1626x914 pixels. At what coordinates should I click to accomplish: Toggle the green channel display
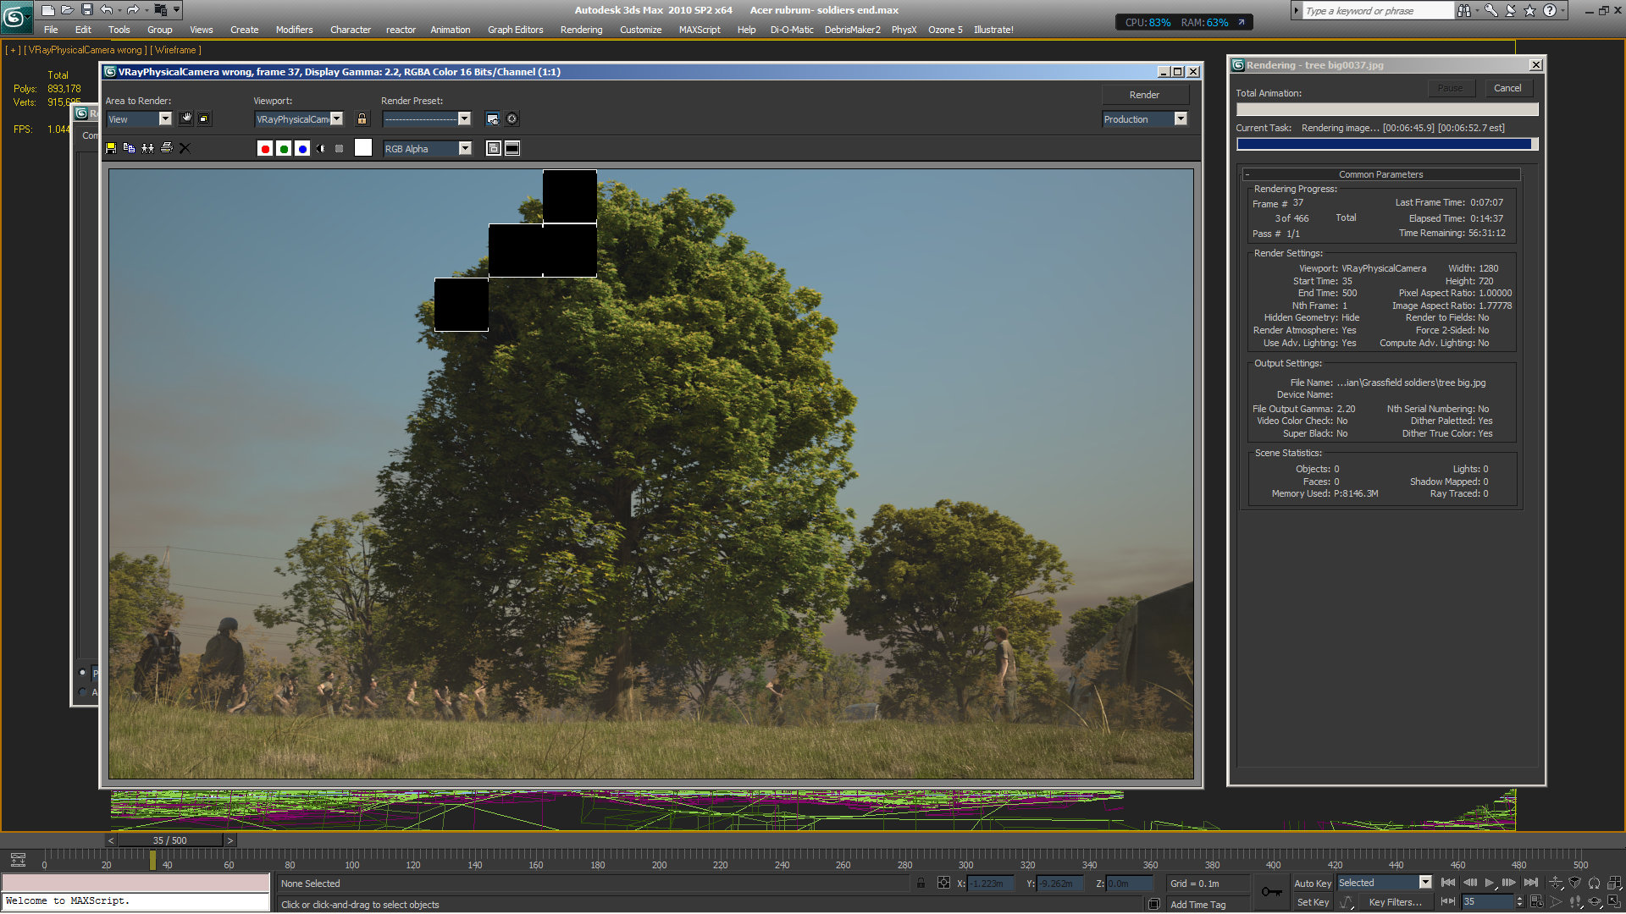click(284, 149)
